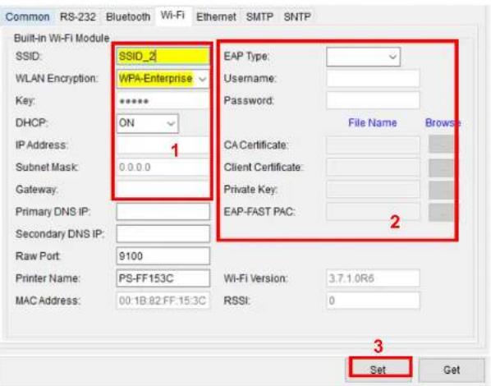Click the Get button

click(x=452, y=370)
